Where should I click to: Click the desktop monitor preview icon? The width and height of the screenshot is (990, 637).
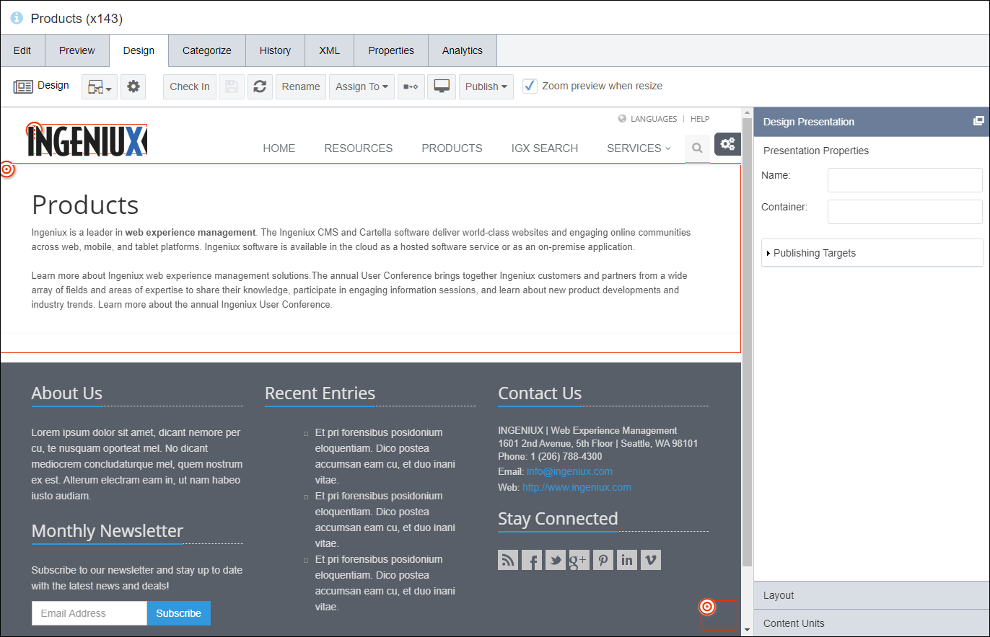pyautogui.click(x=442, y=86)
